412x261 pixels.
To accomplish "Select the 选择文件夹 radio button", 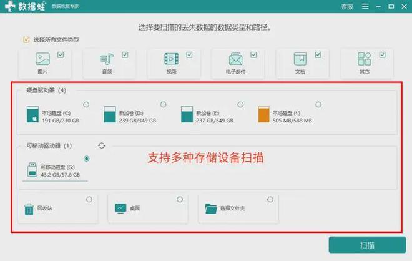I will [270, 199].
